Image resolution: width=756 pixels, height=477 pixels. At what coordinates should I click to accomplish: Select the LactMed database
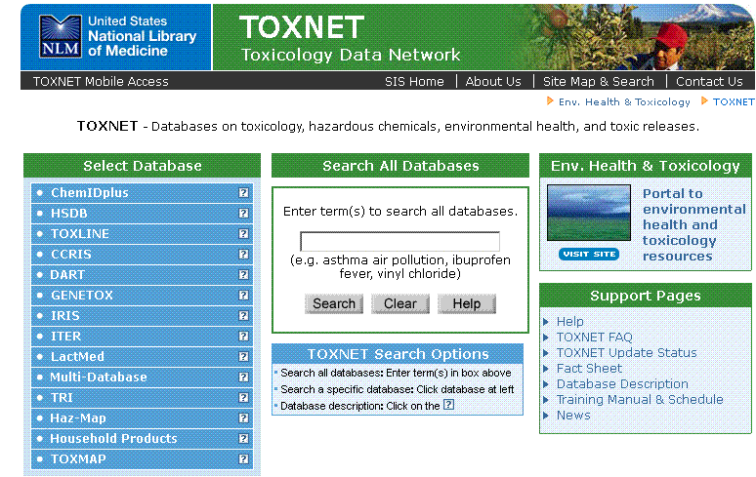click(x=77, y=357)
